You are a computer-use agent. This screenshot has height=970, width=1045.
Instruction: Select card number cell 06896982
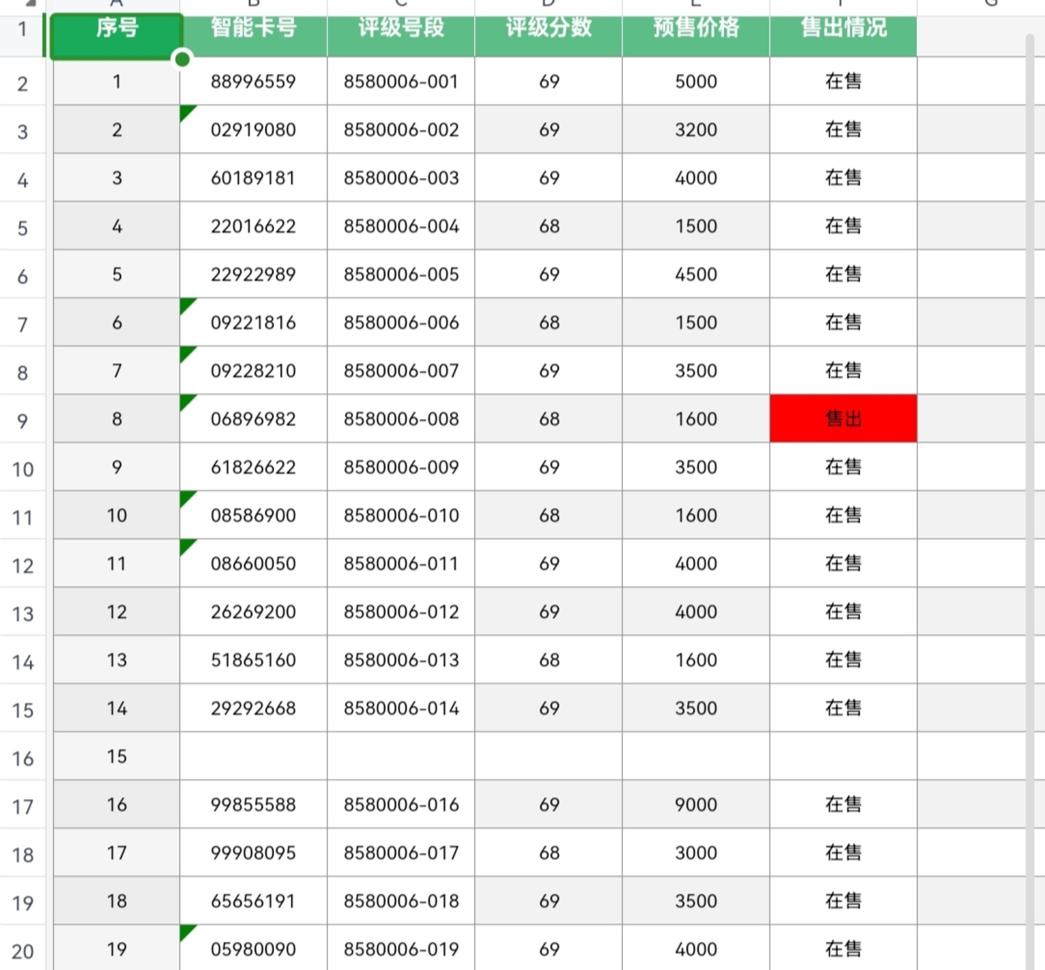(253, 418)
